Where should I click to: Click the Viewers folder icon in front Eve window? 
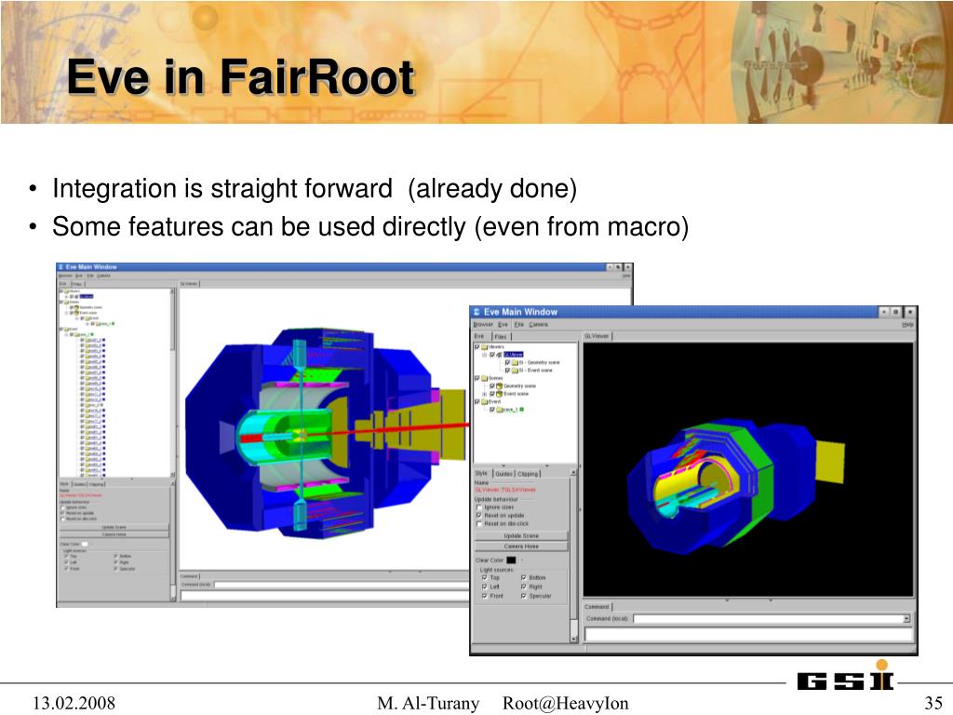coord(484,347)
